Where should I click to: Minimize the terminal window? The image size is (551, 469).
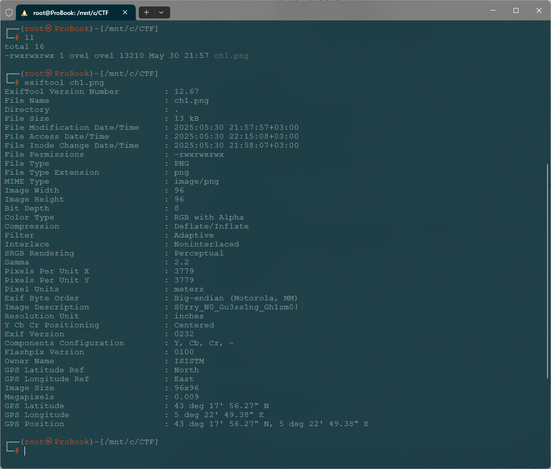tap(493, 10)
